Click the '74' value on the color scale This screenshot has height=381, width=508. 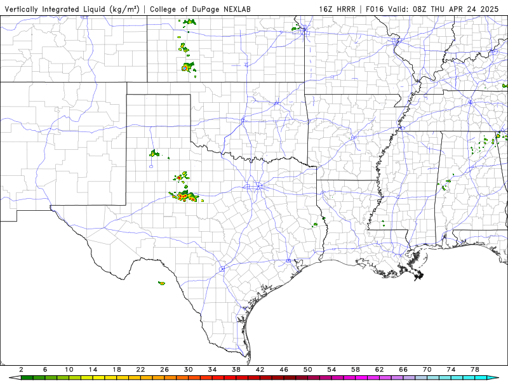click(x=451, y=370)
